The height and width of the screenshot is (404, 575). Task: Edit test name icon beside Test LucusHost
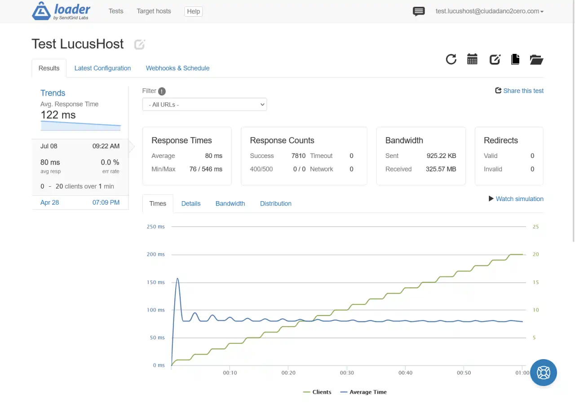coord(140,44)
